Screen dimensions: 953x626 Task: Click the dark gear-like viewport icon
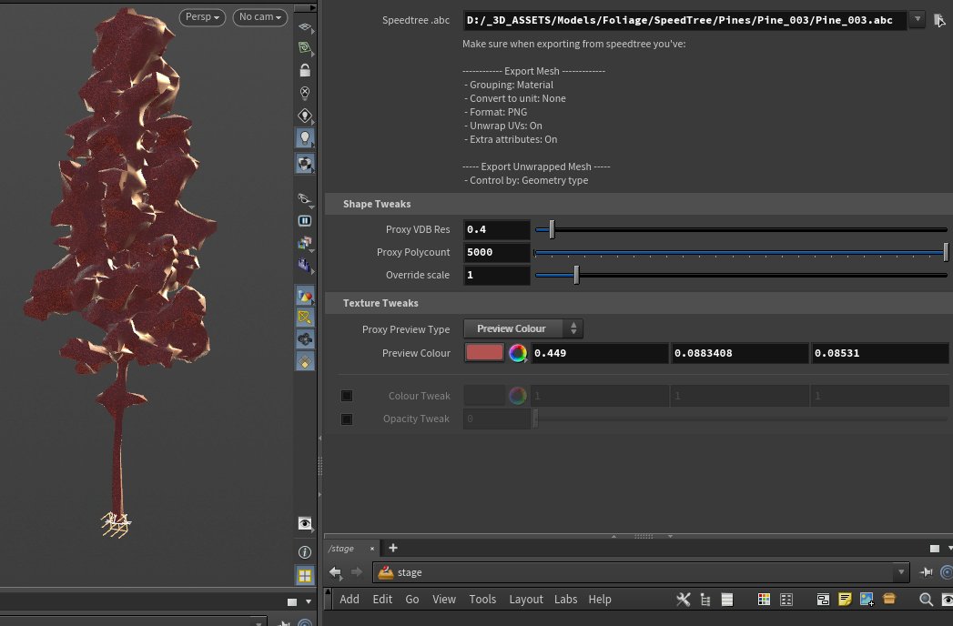(x=305, y=339)
